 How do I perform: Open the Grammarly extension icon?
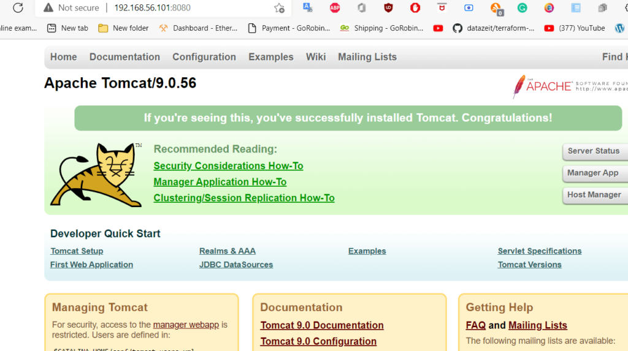pyautogui.click(x=523, y=8)
